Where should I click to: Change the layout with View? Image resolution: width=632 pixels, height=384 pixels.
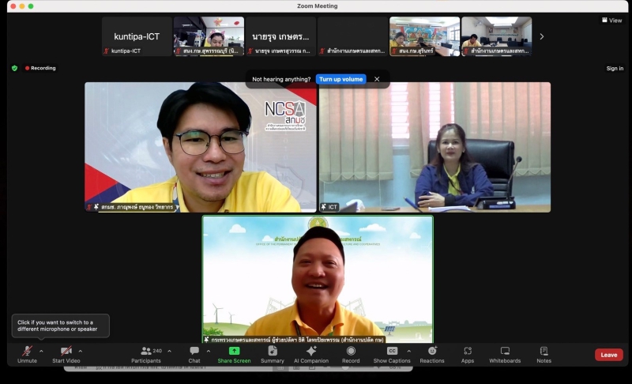(611, 20)
